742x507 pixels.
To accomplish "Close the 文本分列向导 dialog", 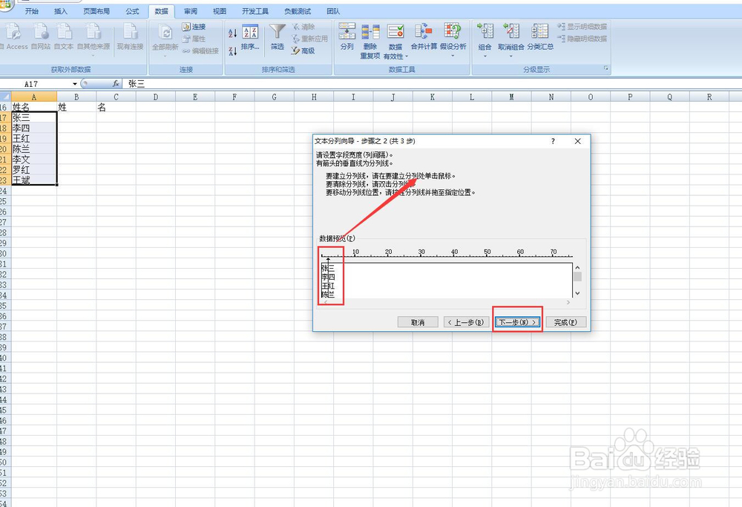I will pyautogui.click(x=578, y=141).
